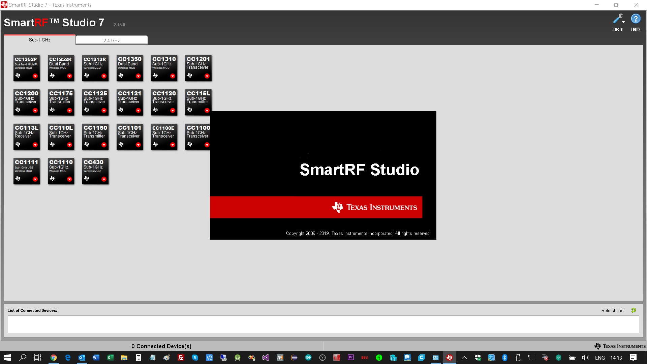Open Windows Start menu

[7, 358]
